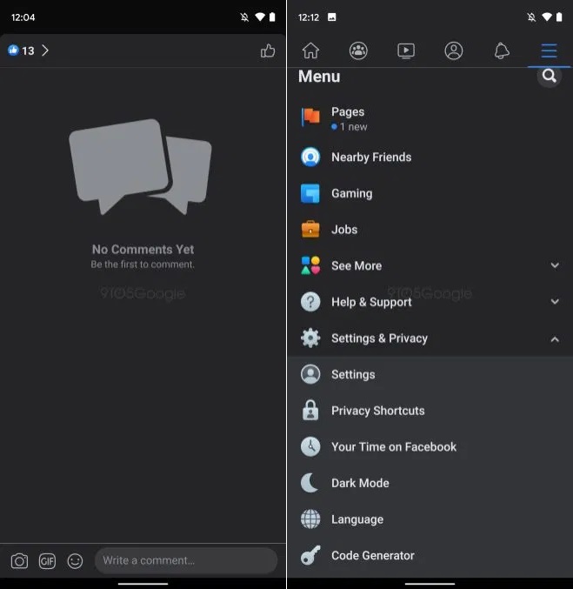Tap the Wi-Fi icon in right status bar
Image resolution: width=573 pixels, height=589 pixels.
pos(547,17)
